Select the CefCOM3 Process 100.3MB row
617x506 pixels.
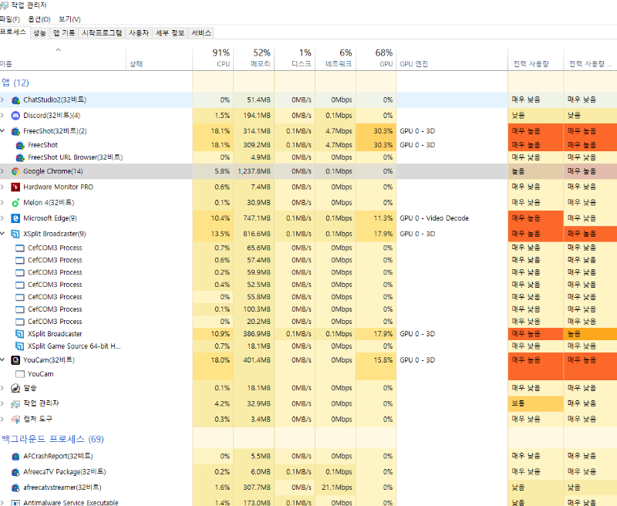point(308,309)
